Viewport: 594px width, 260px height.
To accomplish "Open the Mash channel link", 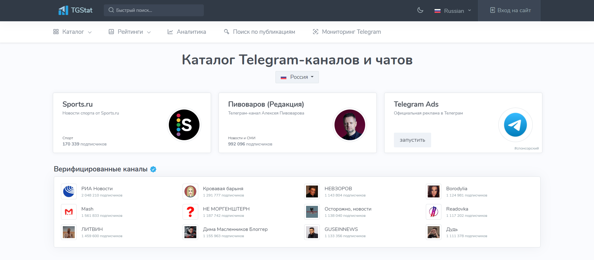I will tap(87, 209).
